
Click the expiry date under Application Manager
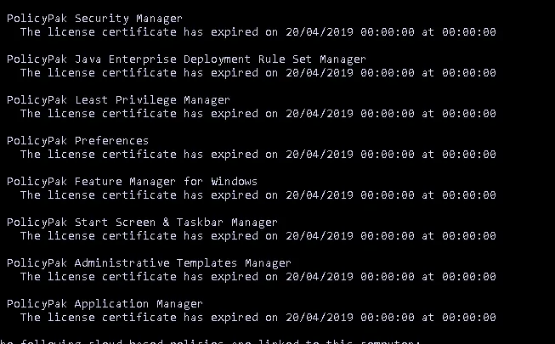tap(319, 318)
